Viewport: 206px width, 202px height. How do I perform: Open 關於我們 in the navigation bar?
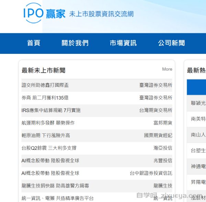(x=75, y=43)
